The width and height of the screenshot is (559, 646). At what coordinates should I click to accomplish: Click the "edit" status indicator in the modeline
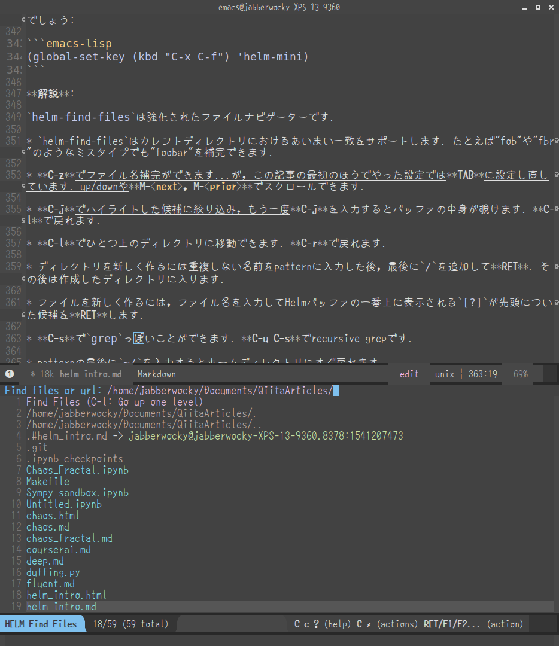pyautogui.click(x=409, y=373)
